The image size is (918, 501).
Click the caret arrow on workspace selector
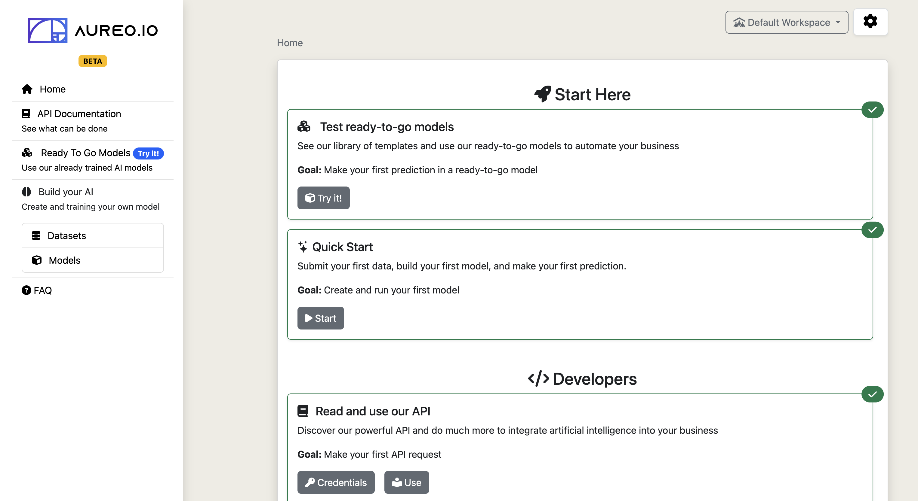pos(837,22)
